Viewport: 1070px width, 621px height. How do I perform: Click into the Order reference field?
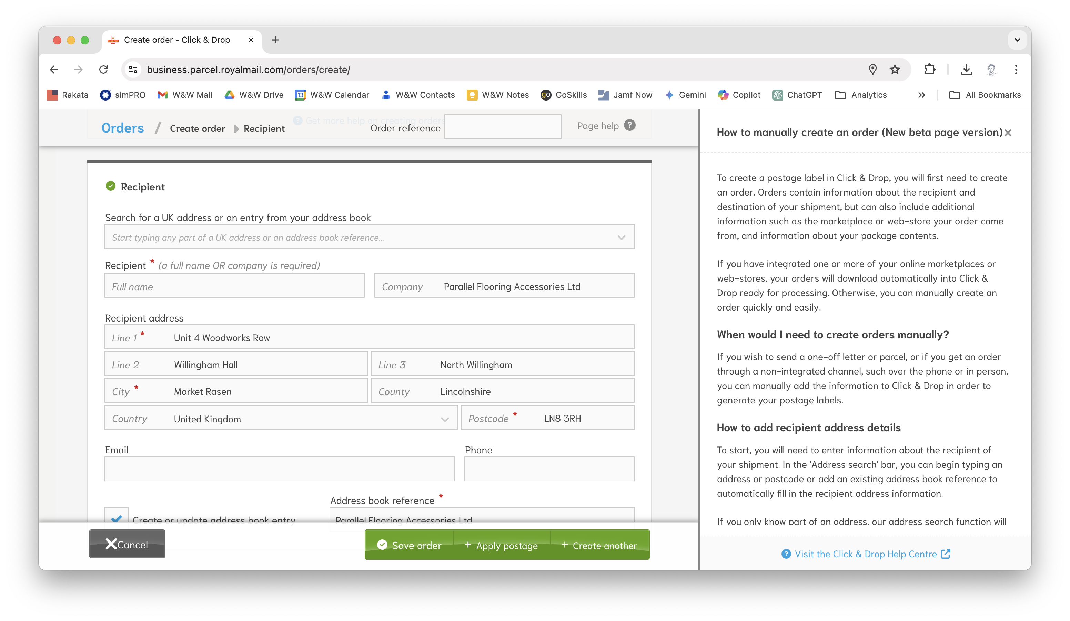[x=502, y=127]
